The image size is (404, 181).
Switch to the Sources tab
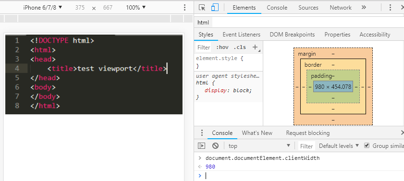pos(308,8)
